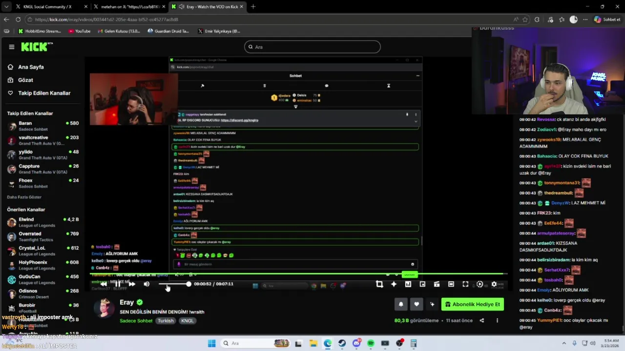Open Gelen Kutusu Gmail bookmark
Image resolution: width=625 pixels, height=351 pixels.
click(x=119, y=31)
